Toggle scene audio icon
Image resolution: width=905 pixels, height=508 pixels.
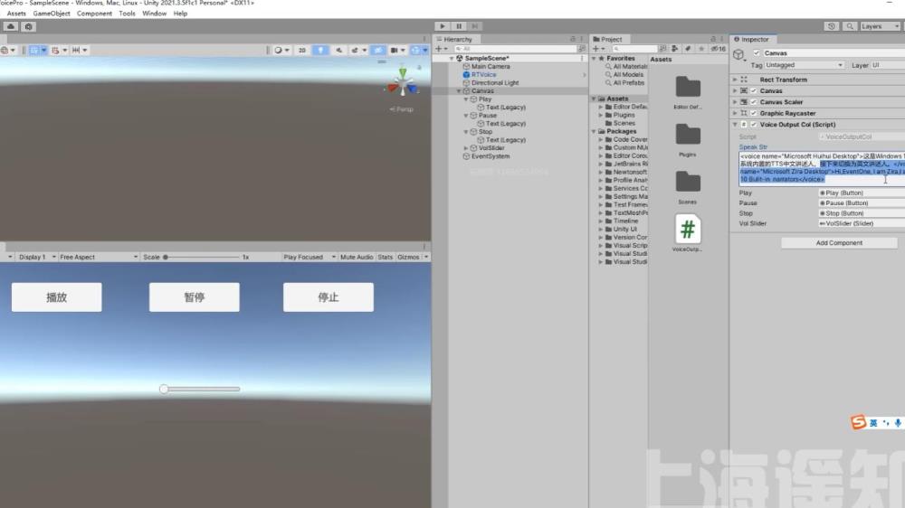click(338, 50)
